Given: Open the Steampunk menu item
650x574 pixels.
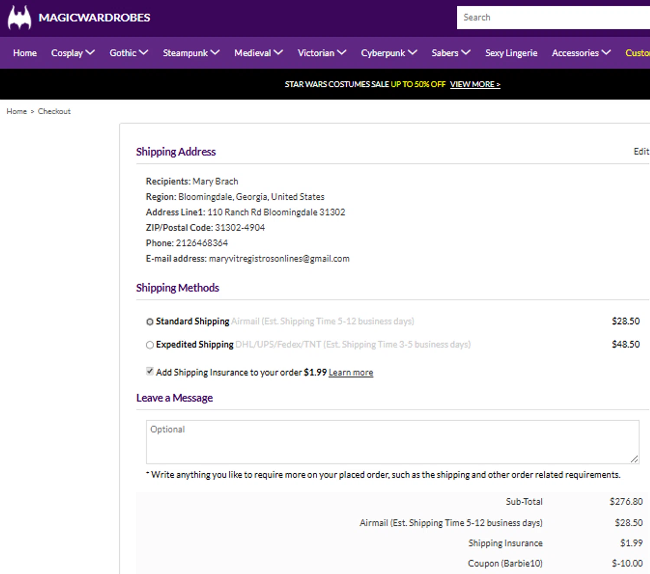Looking at the screenshot, I should click(185, 53).
